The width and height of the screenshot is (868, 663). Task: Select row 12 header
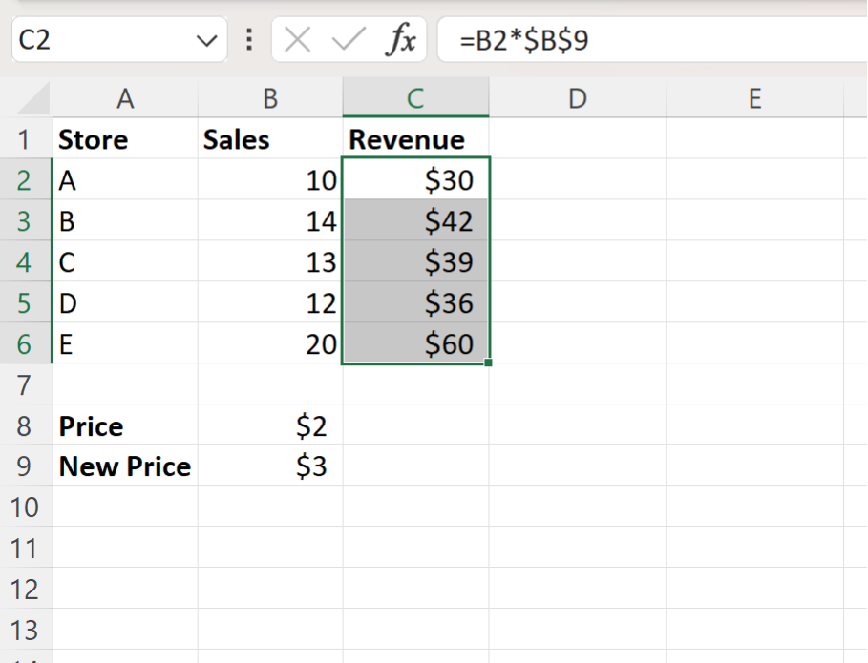[x=26, y=589]
